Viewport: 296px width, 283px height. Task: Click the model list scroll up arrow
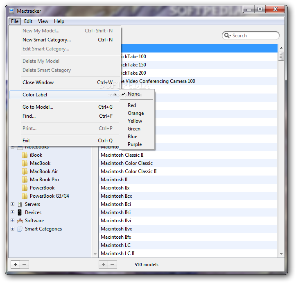281,48
